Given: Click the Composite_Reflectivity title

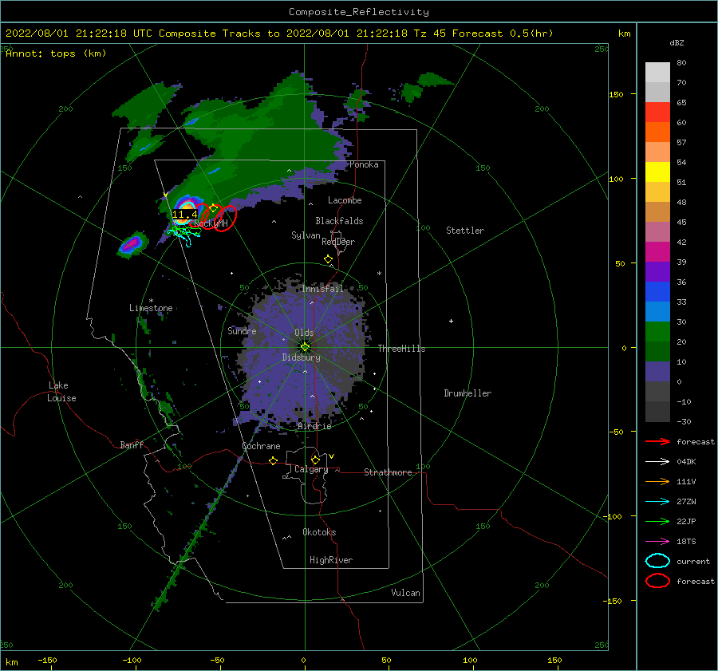Looking at the screenshot, I should click(x=359, y=12).
